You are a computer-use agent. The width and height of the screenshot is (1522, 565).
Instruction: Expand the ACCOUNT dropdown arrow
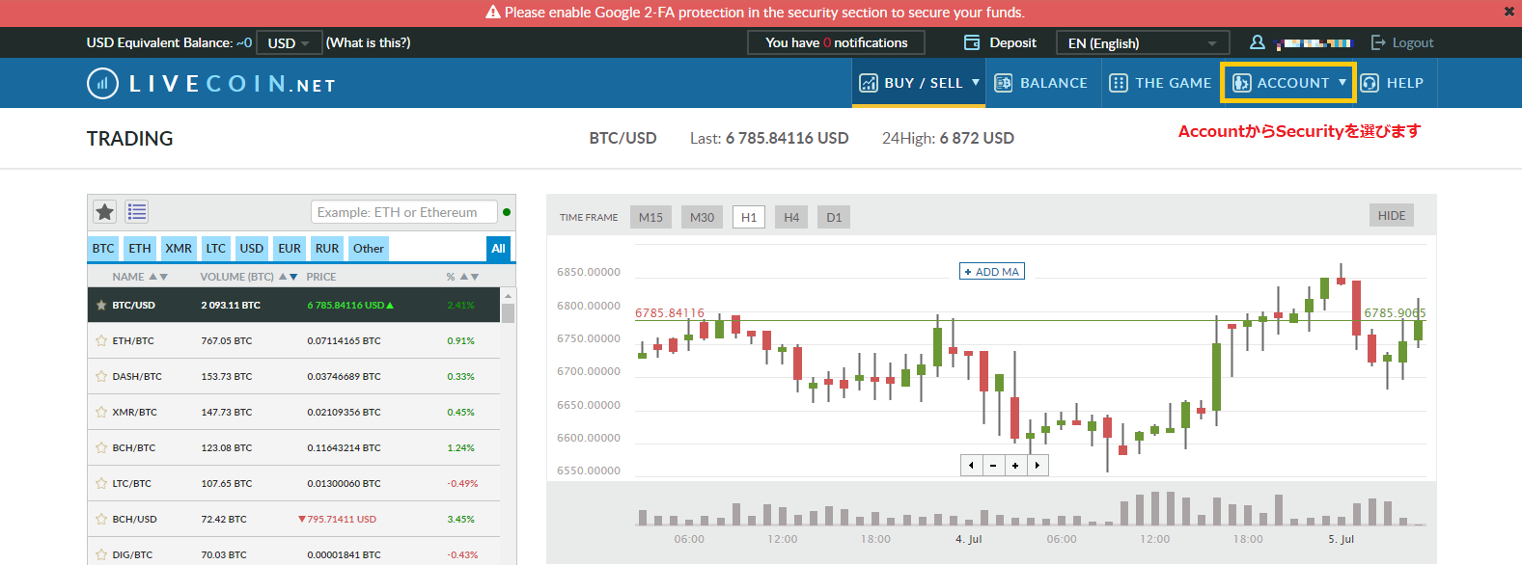pyautogui.click(x=1342, y=83)
